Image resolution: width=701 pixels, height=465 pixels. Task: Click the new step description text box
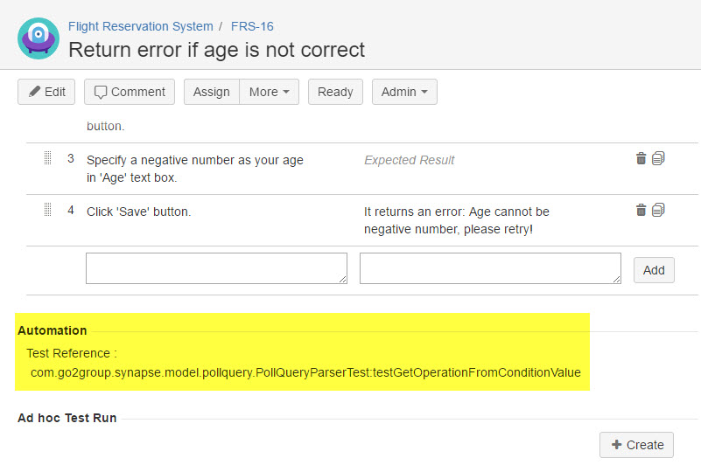point(216,268)
